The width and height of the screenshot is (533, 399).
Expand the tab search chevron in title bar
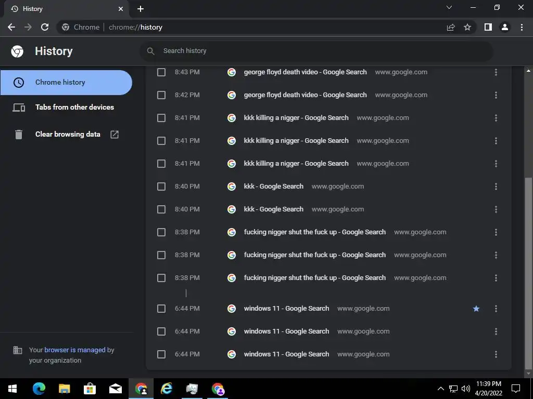coord(449,7)
